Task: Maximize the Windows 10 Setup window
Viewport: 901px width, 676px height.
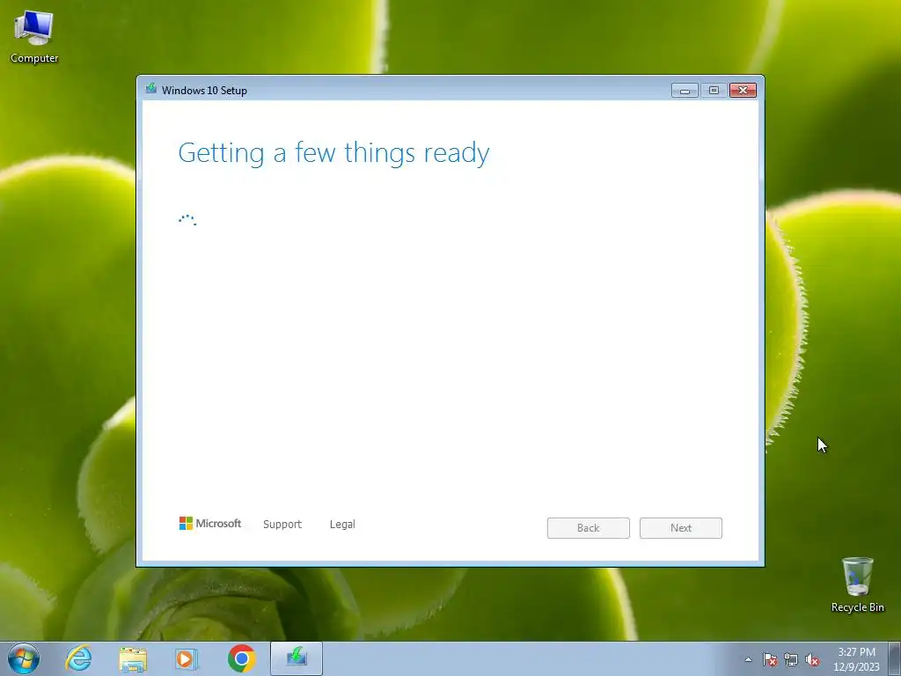Action: (x=714, y=91)
